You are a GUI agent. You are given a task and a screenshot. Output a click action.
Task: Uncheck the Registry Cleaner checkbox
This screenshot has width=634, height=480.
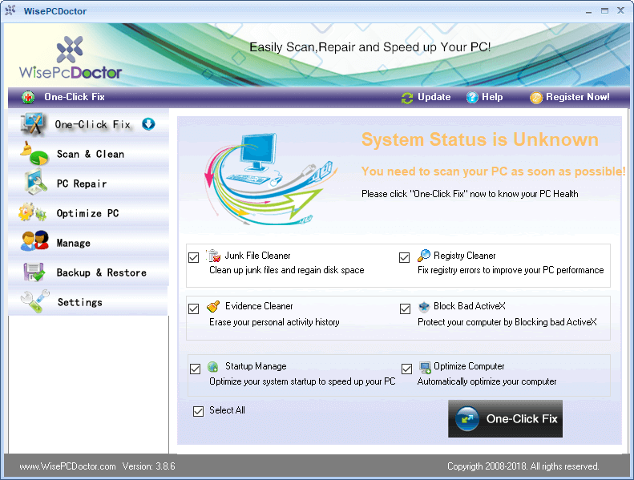[404, 257]
